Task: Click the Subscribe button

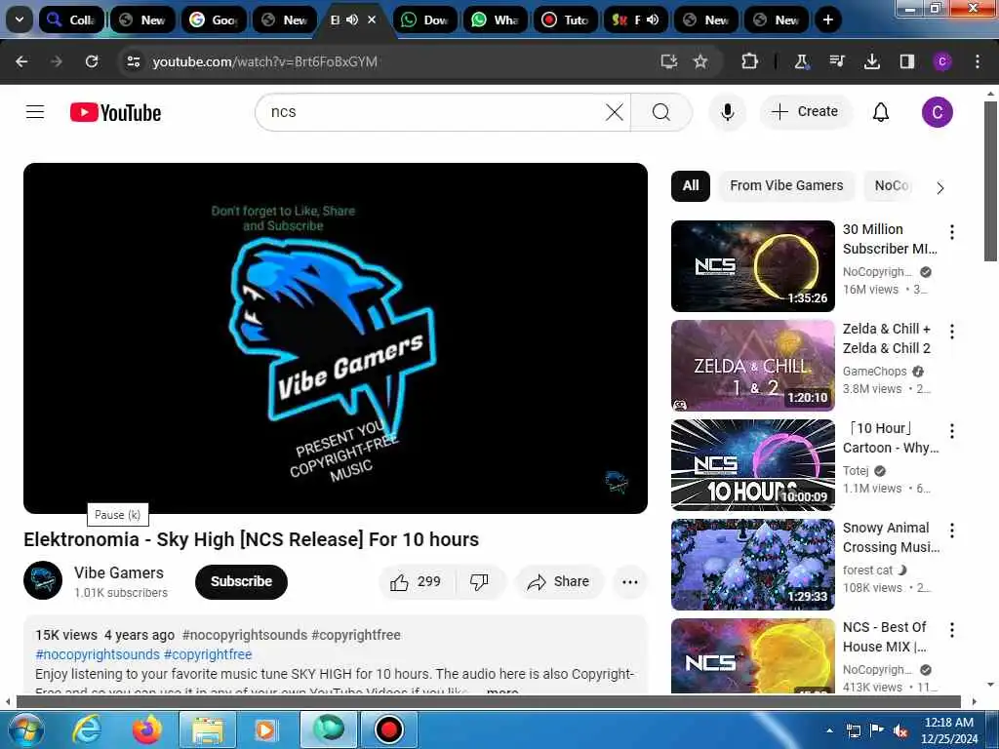Action: 242,581
